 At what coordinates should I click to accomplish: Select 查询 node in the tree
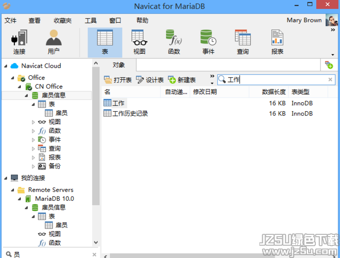55,149
